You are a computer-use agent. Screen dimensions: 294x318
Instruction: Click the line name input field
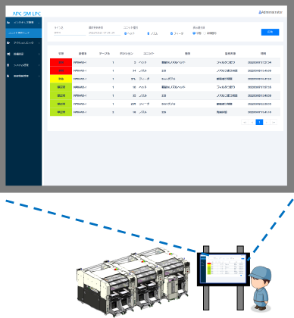click(70, 33)
